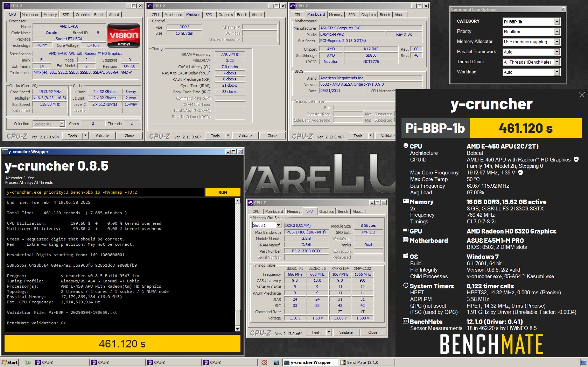Click the Pi-BBP-1b score label in BenchMate
The height and width of the screenshot is (367, 588).
pos(435,128)
